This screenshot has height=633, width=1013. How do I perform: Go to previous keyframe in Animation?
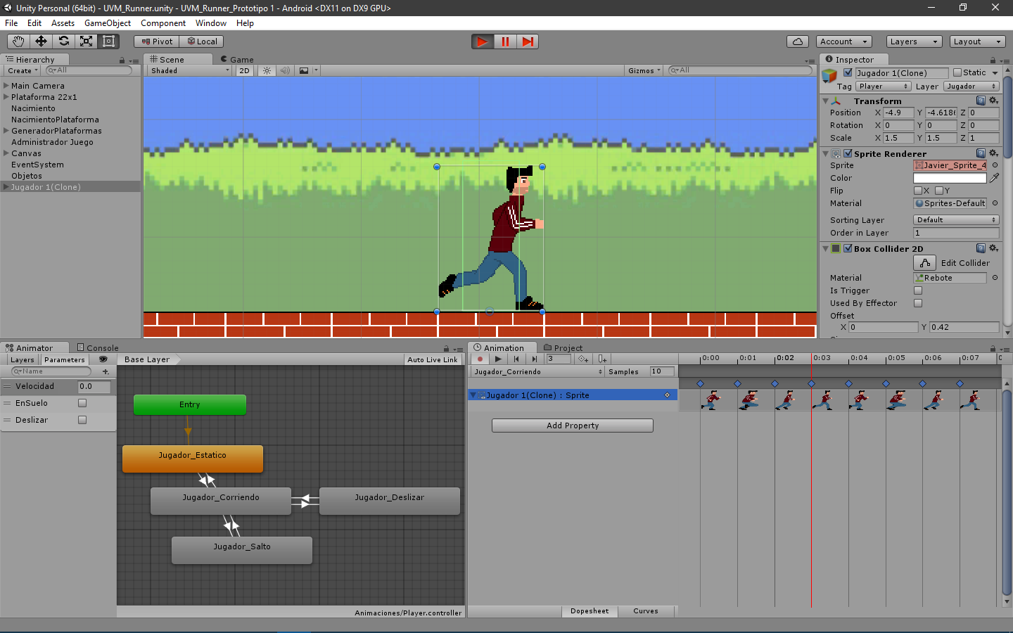point(516,359)
